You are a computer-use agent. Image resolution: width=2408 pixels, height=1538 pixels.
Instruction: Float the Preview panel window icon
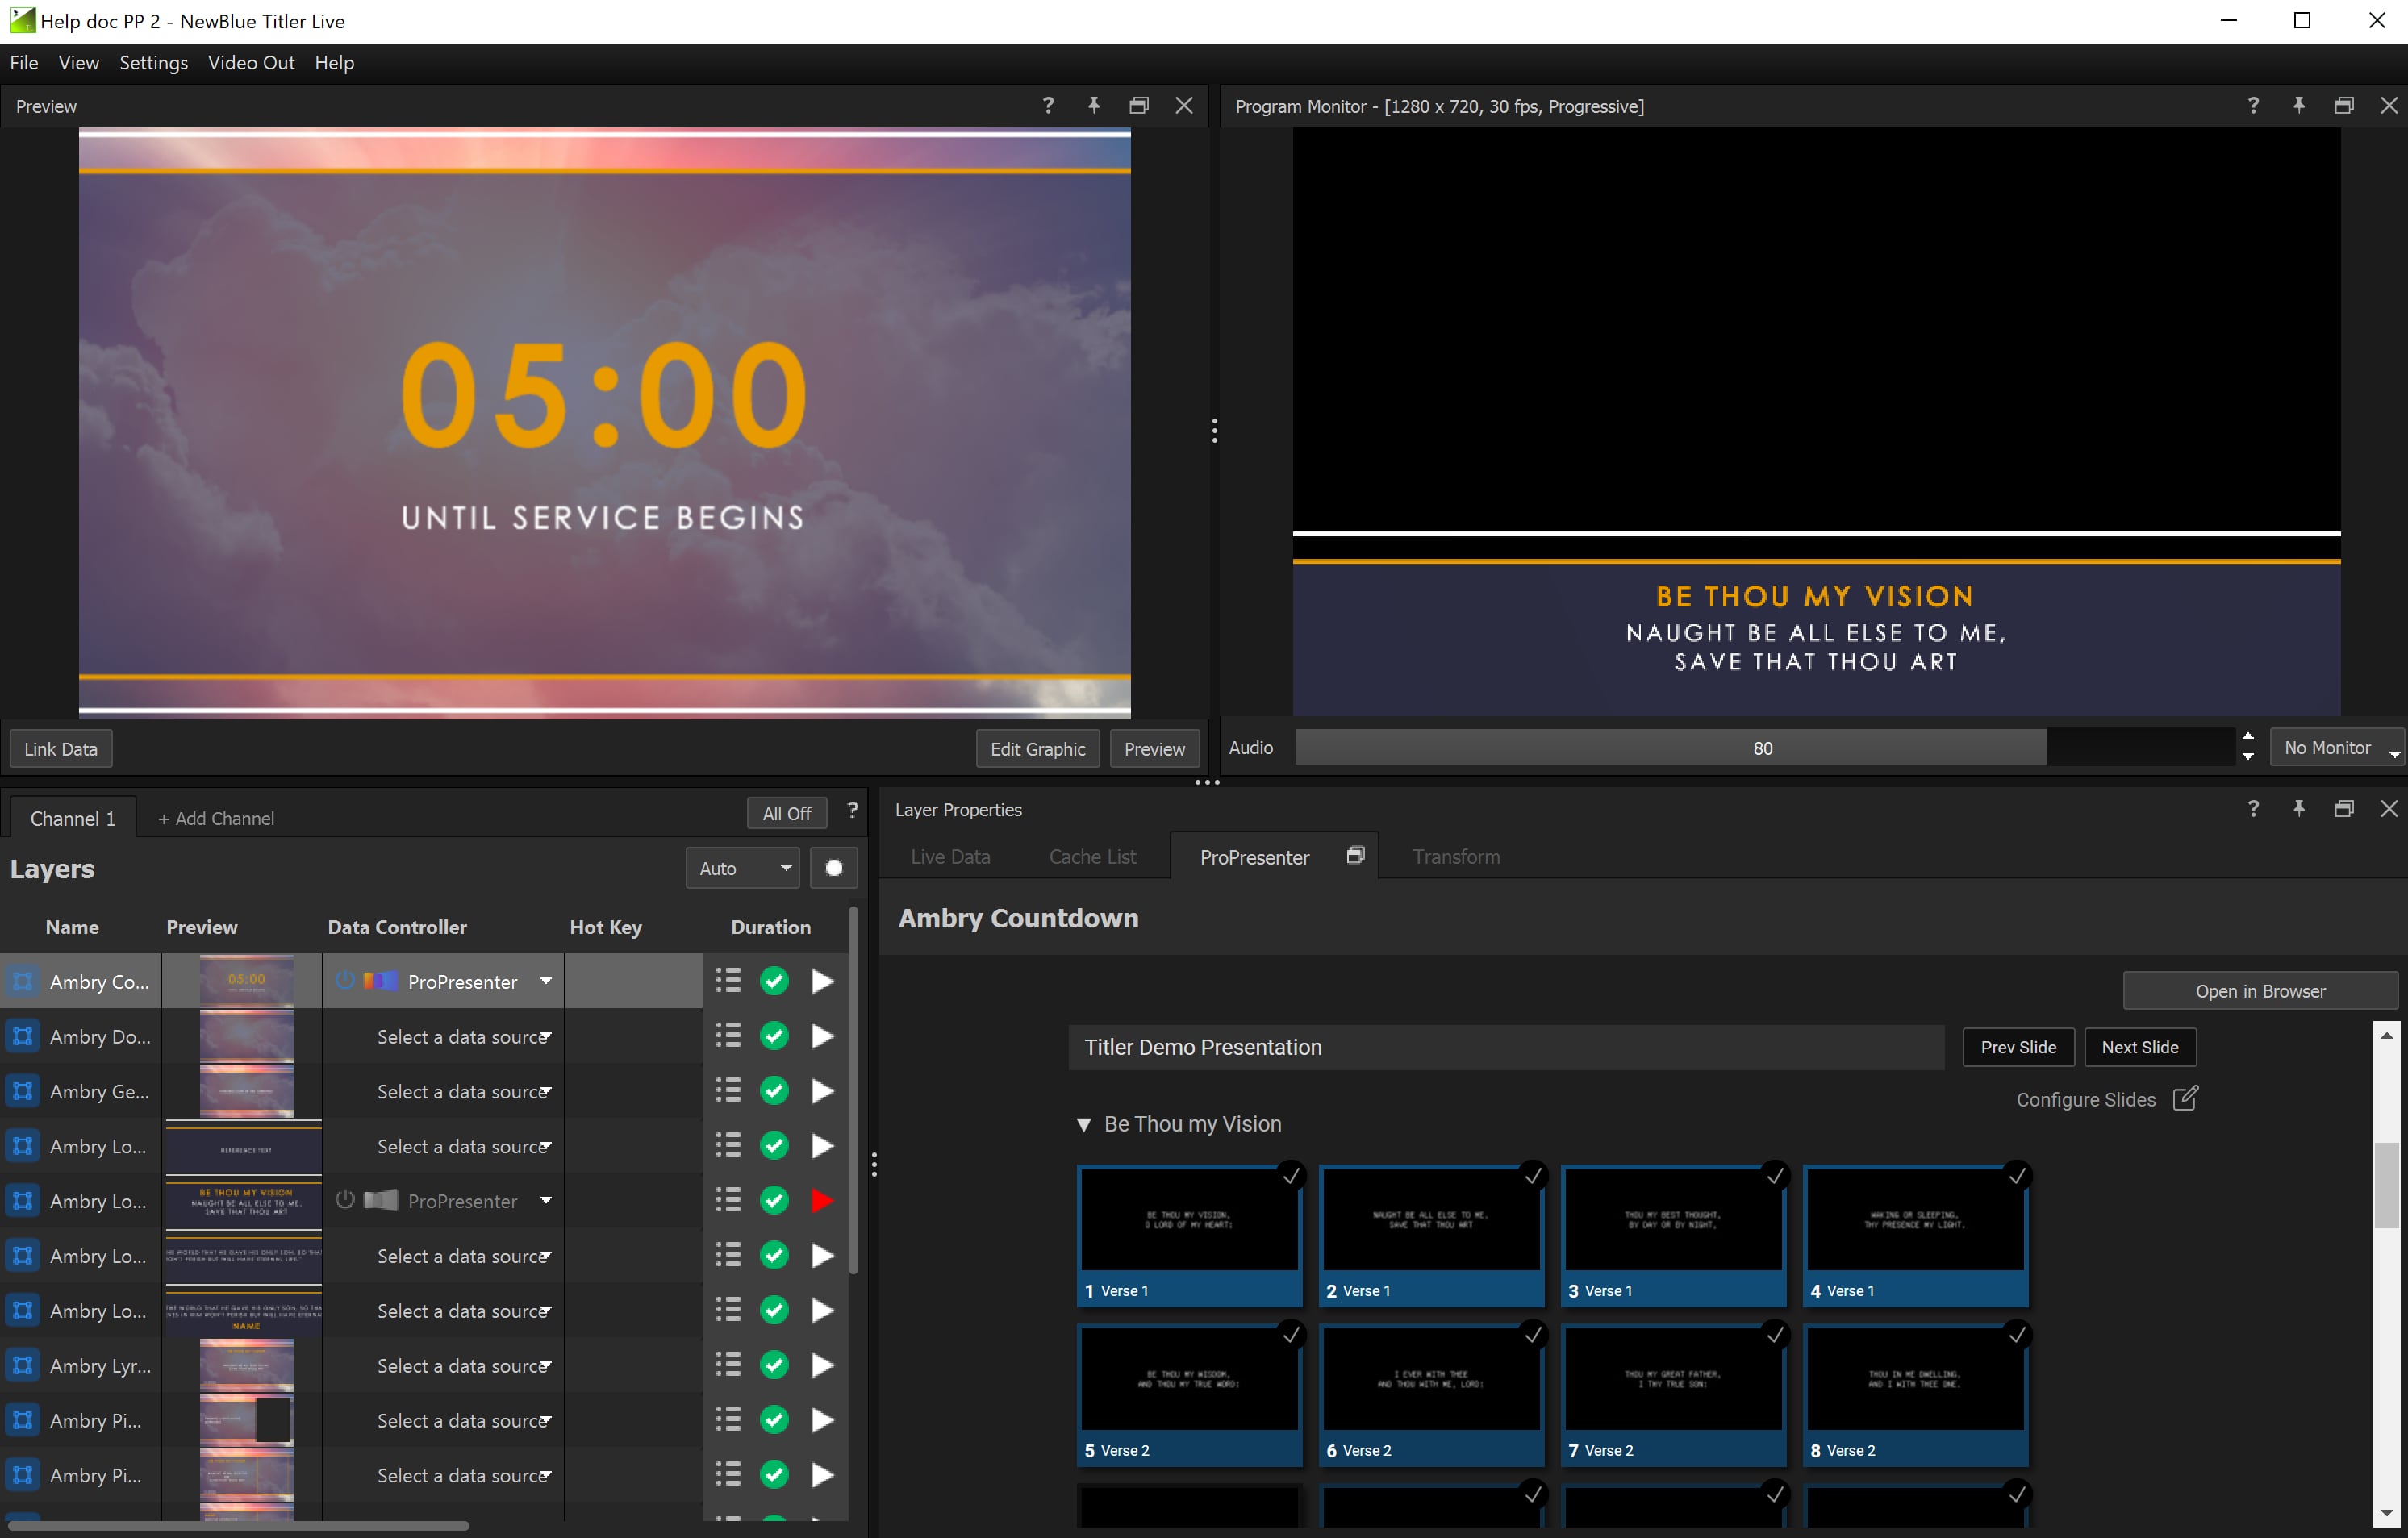pyautogui.click(x=1138, y=105)
